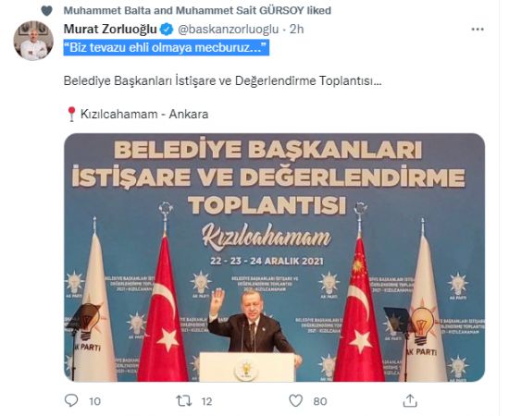This screenshot has width=509, height=416.
Task: Like the tweet with the heart icon
Action: [296, 401]
